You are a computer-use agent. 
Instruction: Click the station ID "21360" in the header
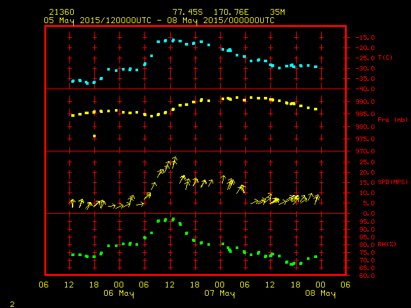pyautogui.click(x=62, y=12)
